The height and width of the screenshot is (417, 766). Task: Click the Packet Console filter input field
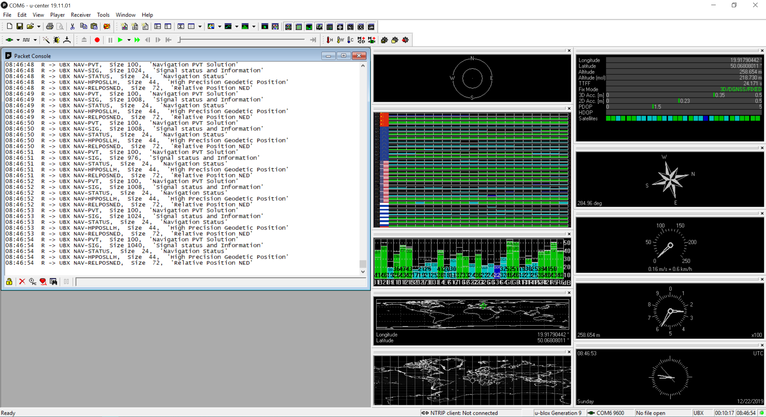[x=221, y=282]
